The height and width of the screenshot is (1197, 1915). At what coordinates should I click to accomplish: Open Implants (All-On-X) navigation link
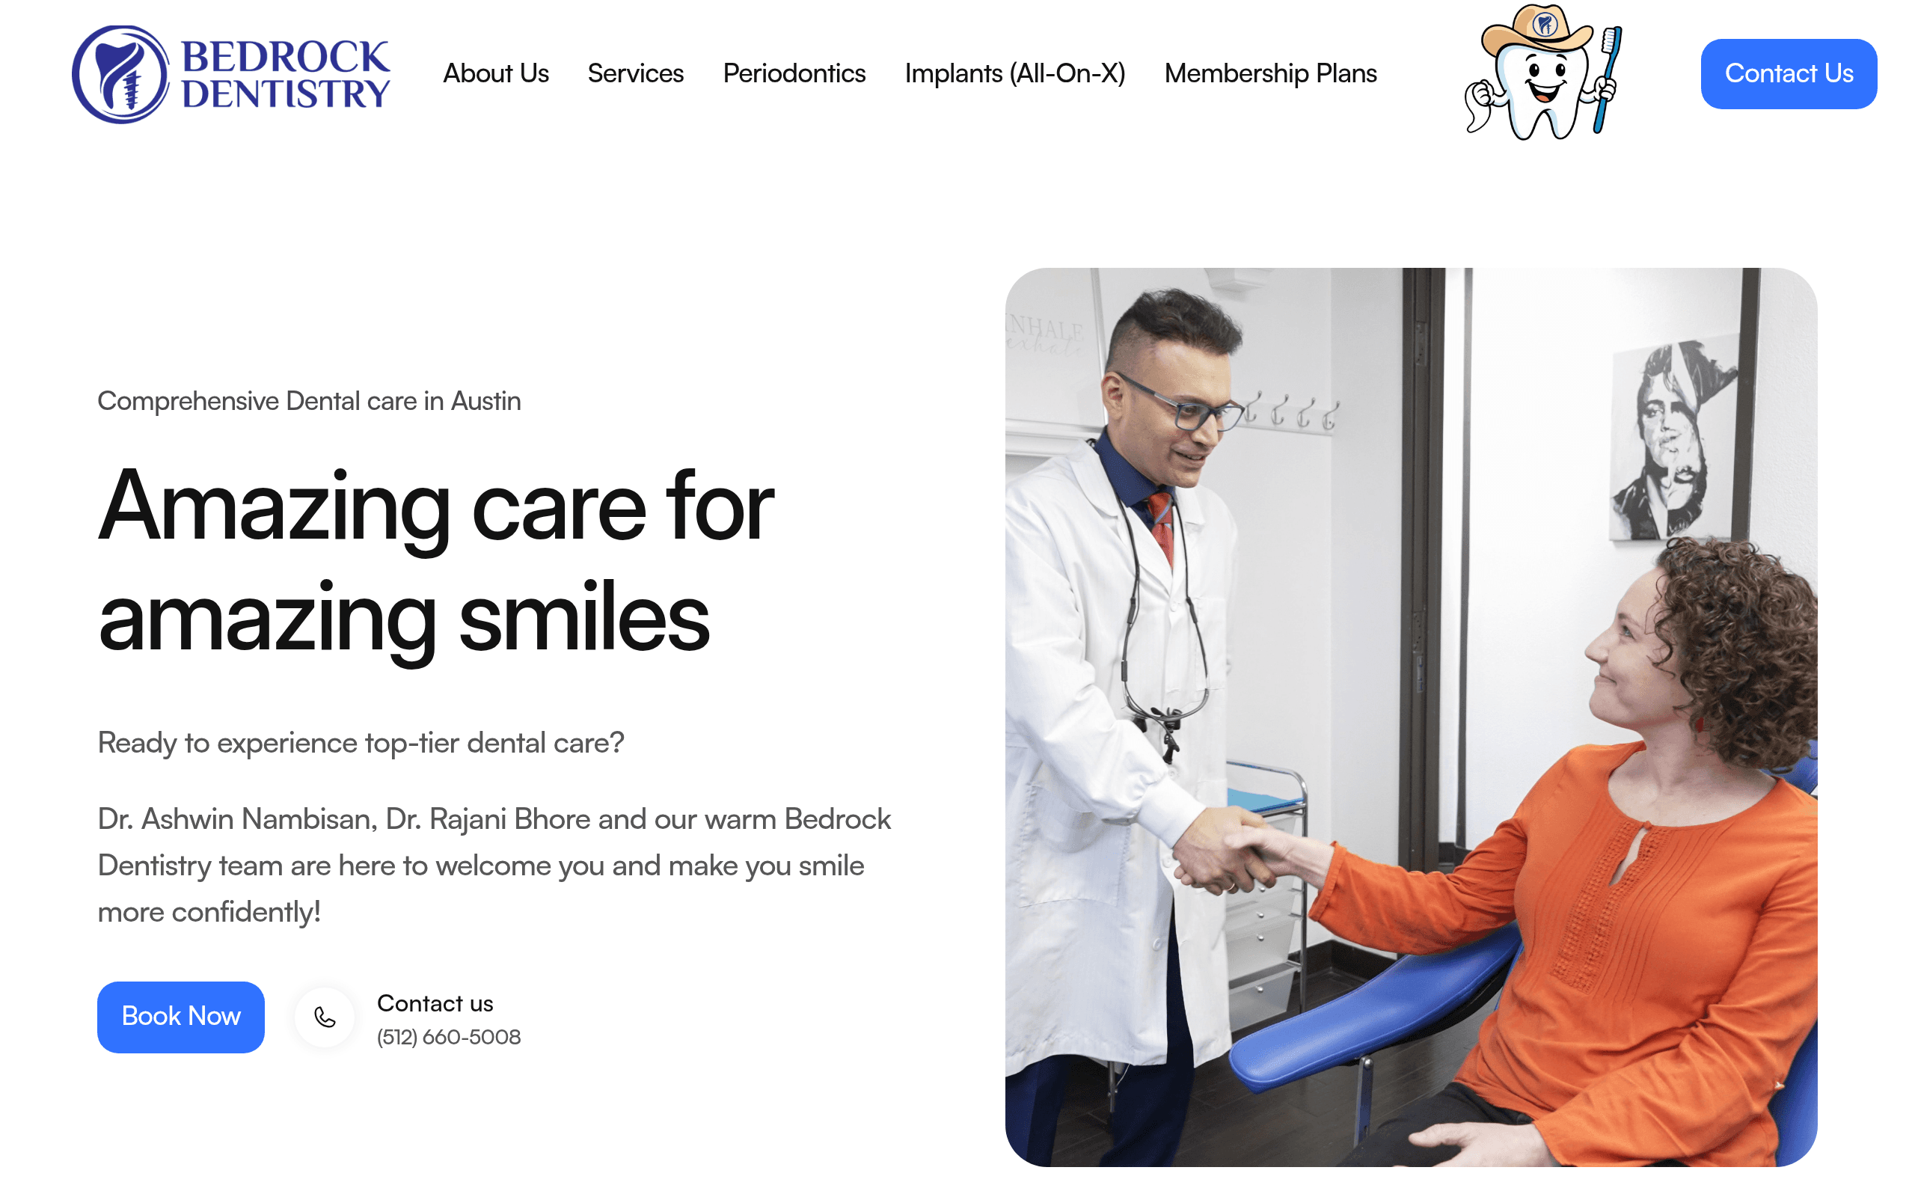pos(1014,73)
